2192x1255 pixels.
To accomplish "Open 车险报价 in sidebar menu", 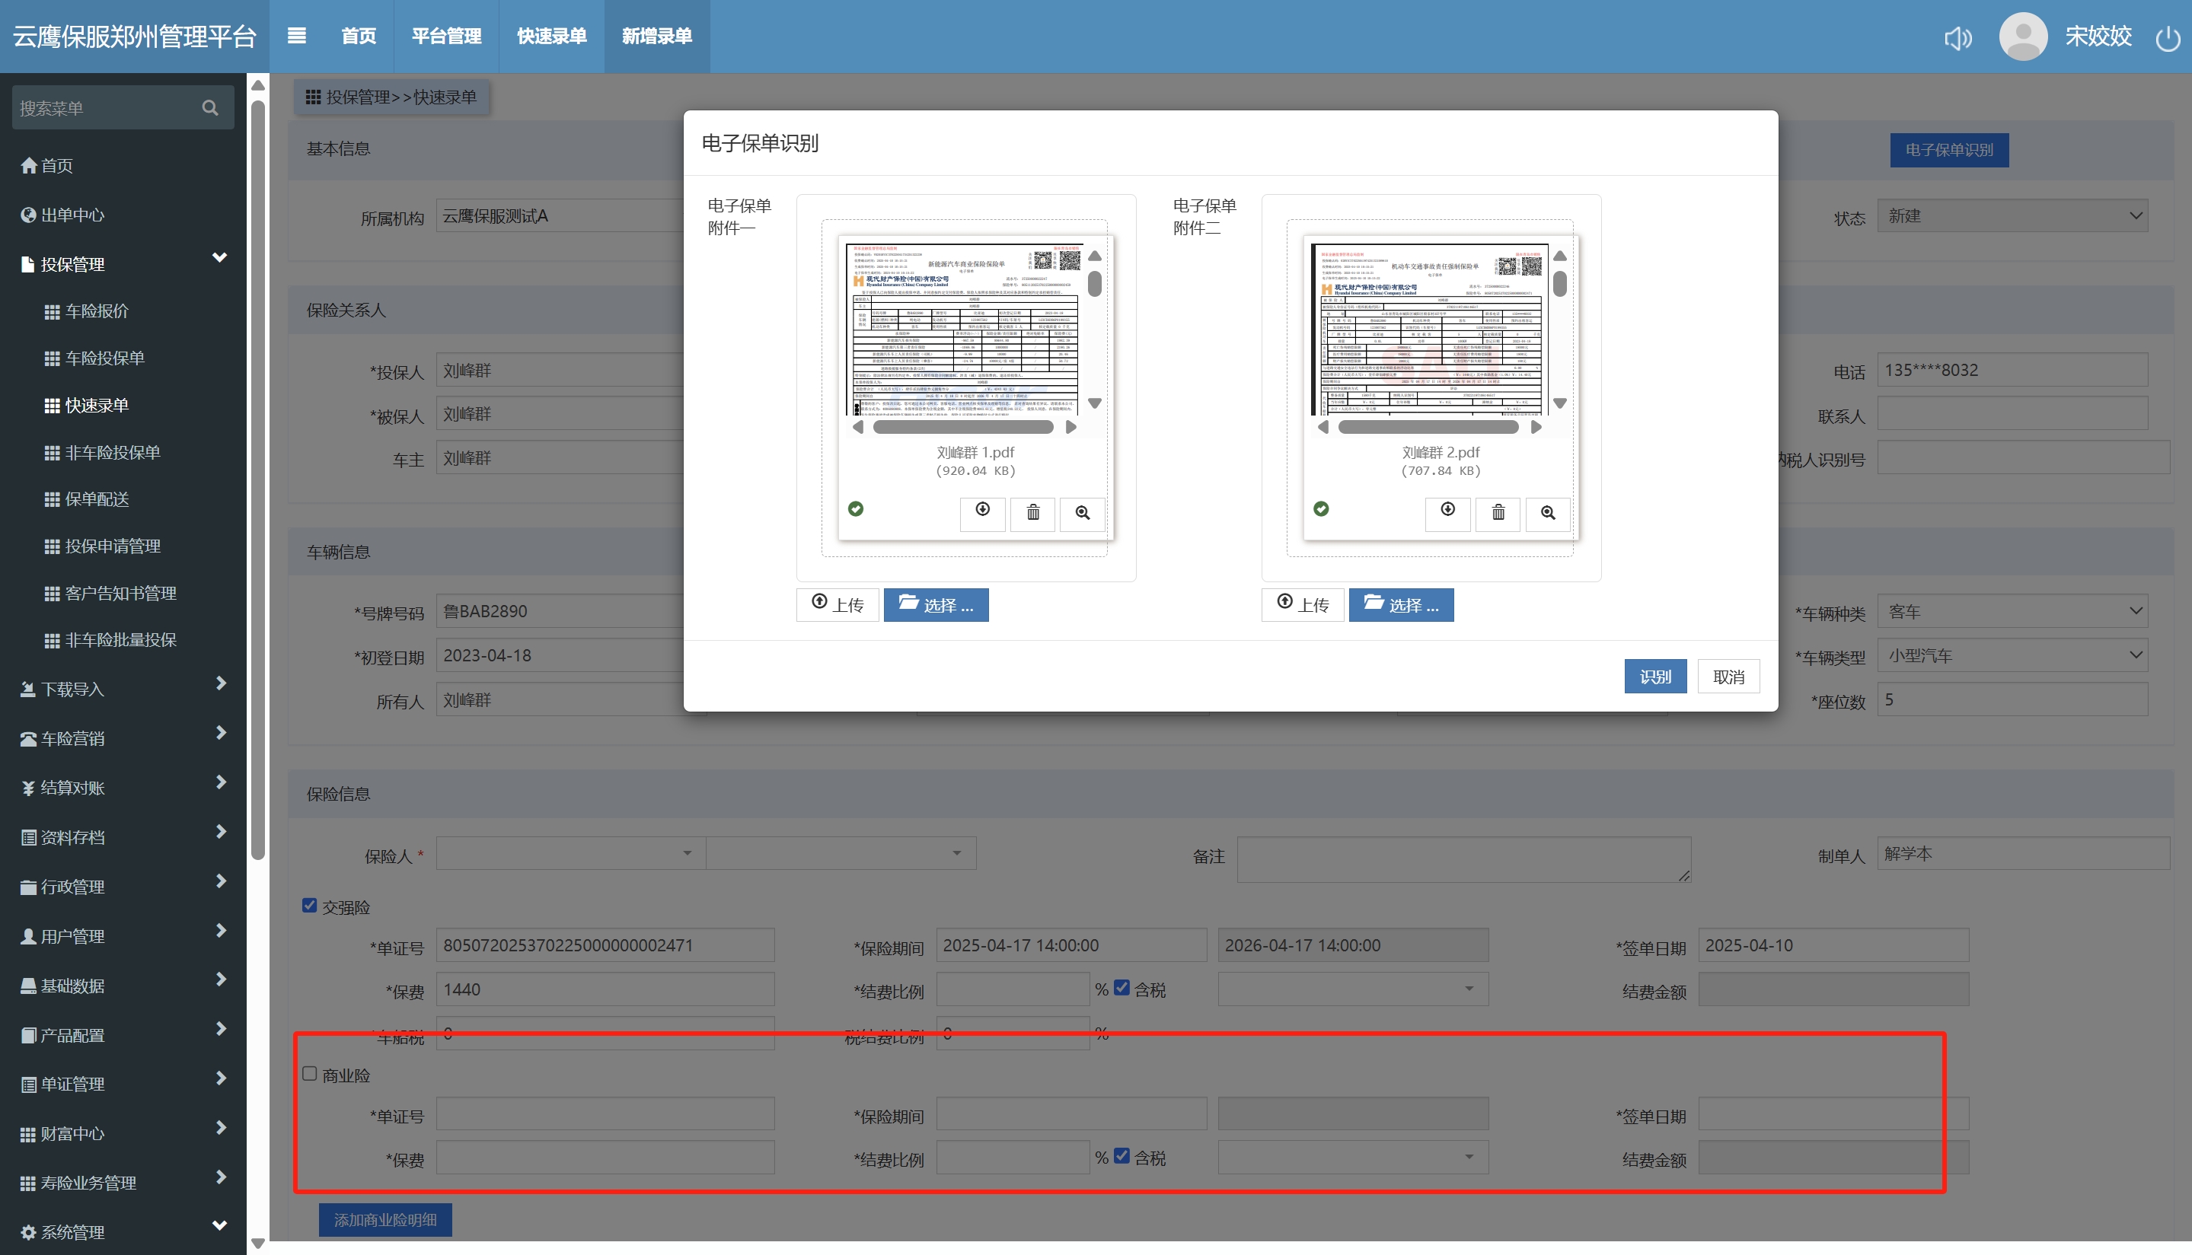I will 97,311.
